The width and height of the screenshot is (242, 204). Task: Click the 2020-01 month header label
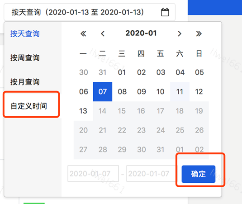(x=141, y=33)
